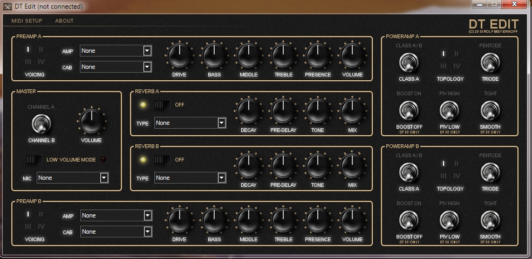Select voicing IV in Preamp B

(x=41, y=227)
